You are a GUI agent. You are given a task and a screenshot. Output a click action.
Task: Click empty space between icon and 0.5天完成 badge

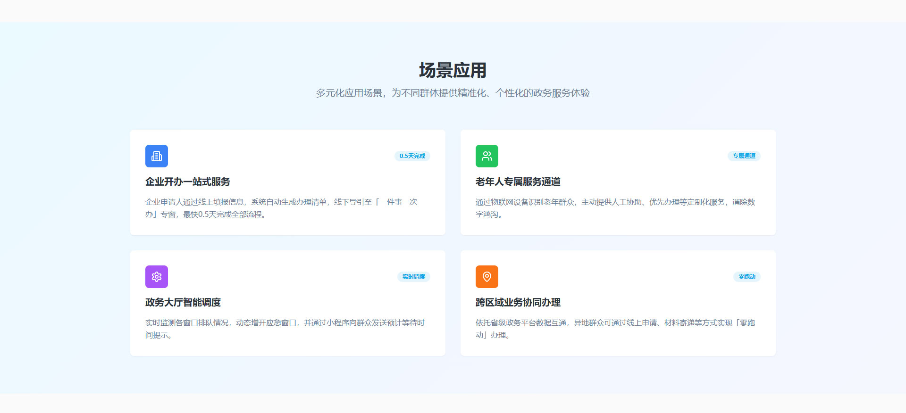(x=283, y=156)
